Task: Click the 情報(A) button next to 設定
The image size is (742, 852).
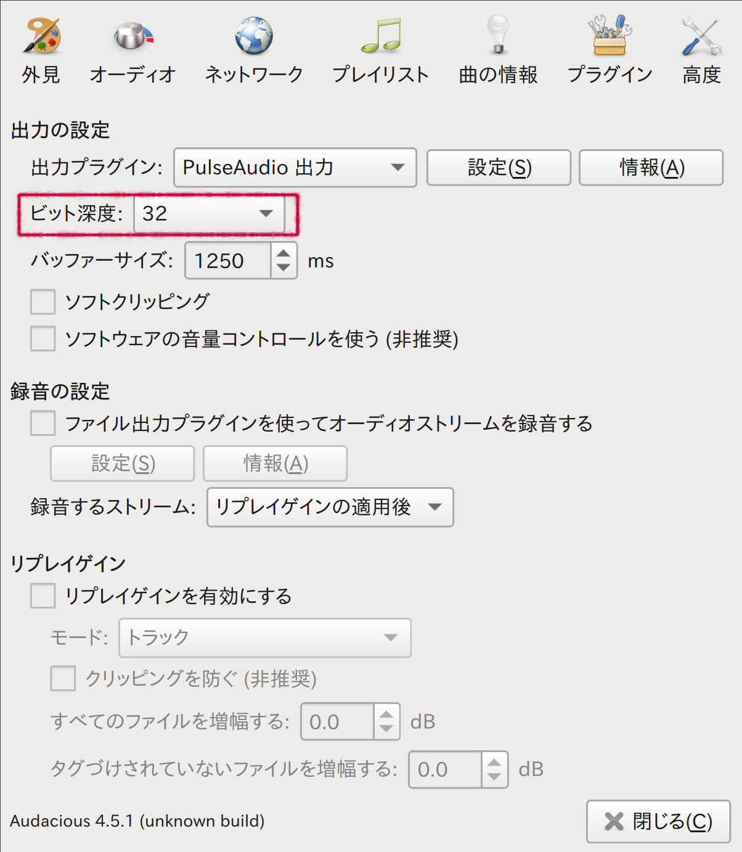Action: tap(650, 167)
